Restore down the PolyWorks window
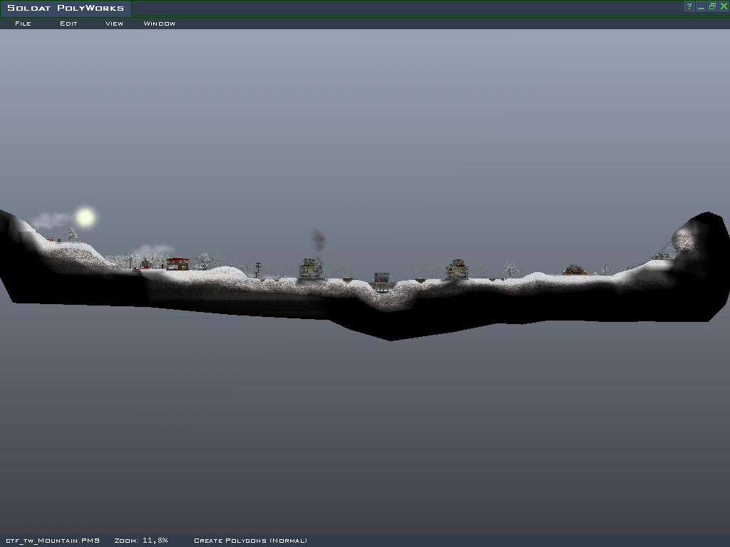Screen dimensions: 730x547 point(712,6)
